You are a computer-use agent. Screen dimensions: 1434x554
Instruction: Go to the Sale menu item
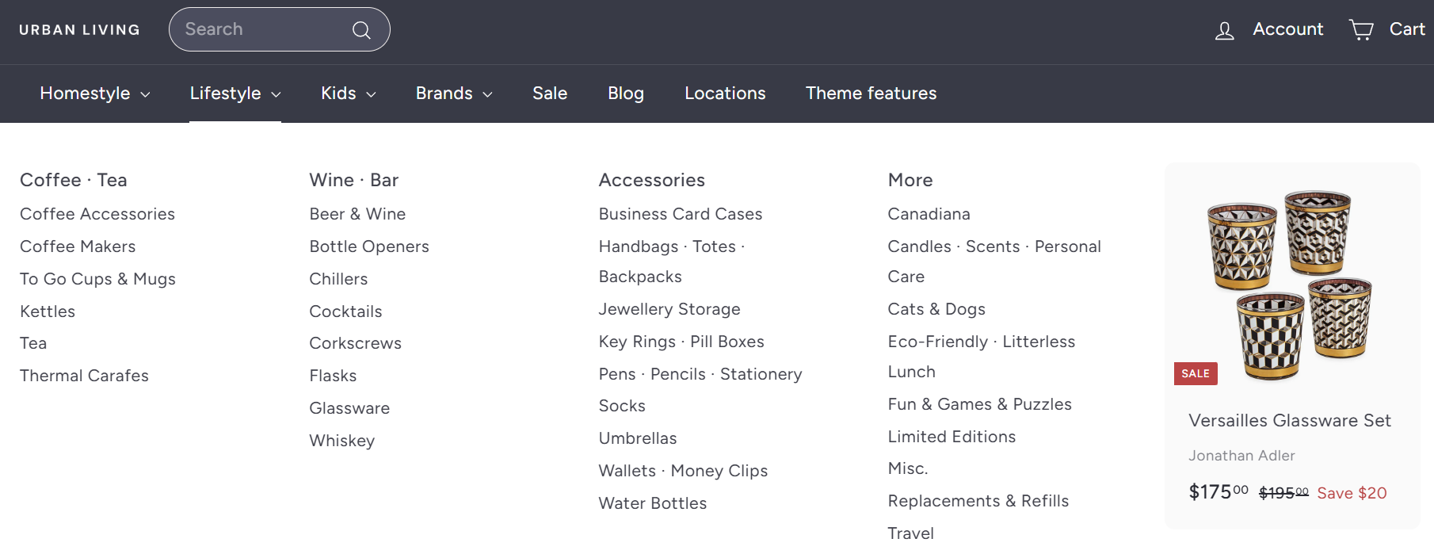550,94
